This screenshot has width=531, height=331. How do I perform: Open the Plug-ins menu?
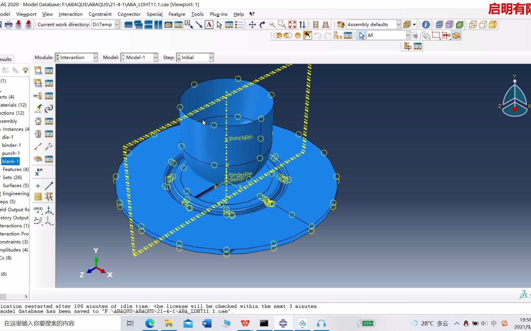point(218,14)
